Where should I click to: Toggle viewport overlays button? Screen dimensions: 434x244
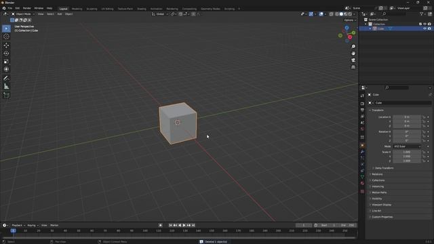pos(321,14)
